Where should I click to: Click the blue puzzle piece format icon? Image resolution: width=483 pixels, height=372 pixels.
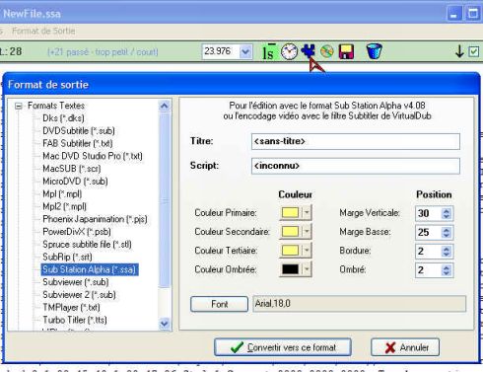(x=309, y=51)
